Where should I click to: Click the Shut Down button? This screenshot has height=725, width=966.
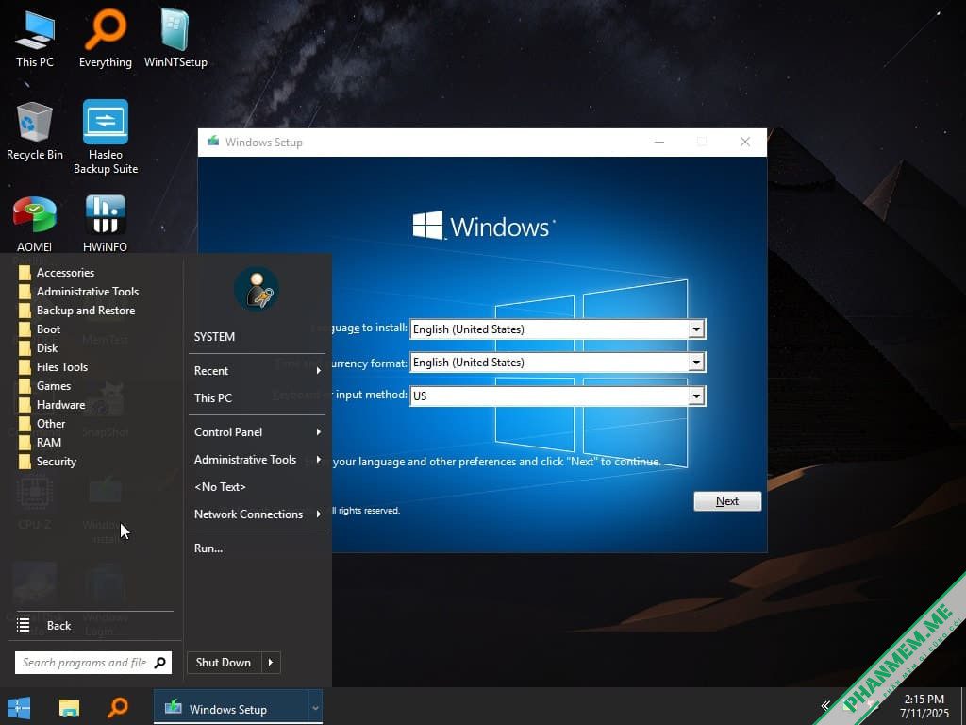click(225, 663)
